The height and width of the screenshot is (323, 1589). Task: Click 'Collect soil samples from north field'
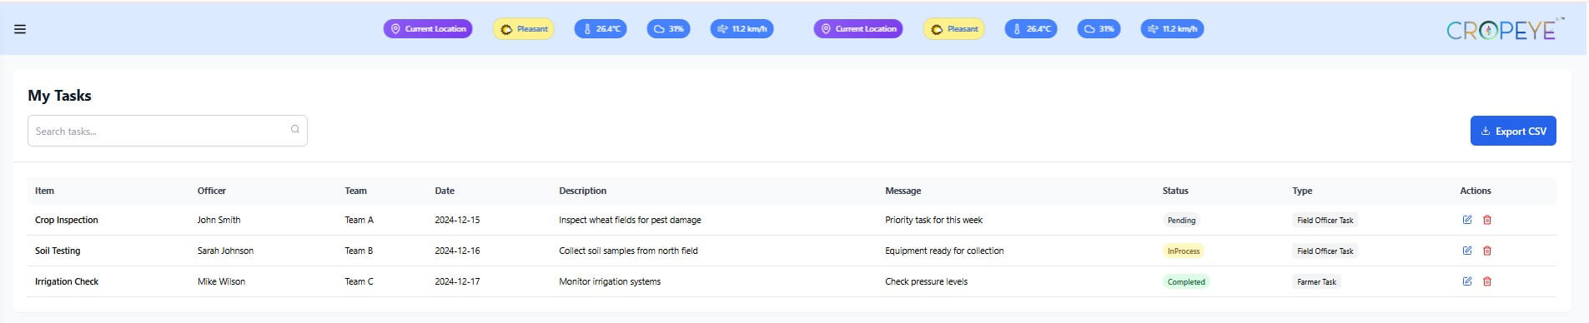[628, 251]
